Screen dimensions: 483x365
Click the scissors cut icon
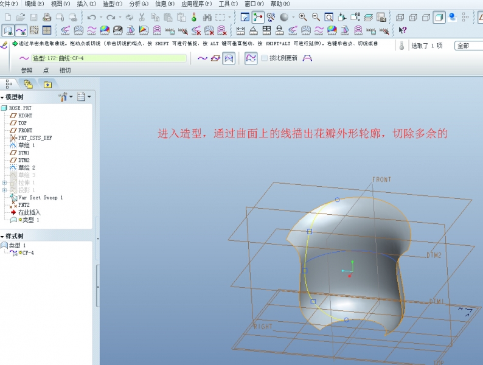coord(141,17)
